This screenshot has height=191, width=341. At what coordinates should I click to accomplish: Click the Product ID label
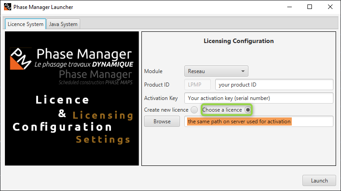point(157,84)
